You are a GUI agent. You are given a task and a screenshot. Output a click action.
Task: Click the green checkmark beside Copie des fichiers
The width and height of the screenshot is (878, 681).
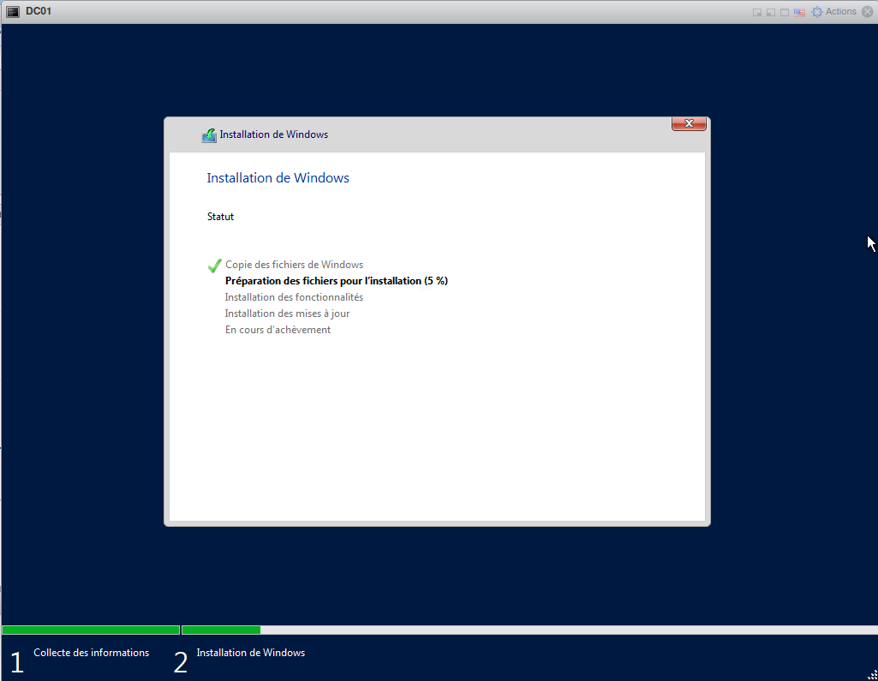point(214,266)
